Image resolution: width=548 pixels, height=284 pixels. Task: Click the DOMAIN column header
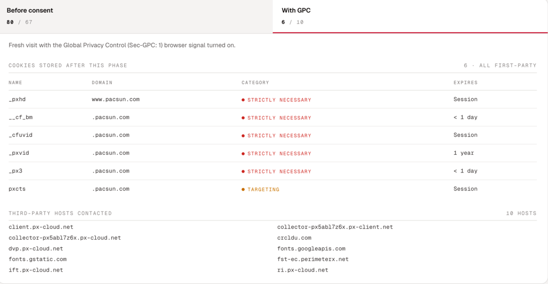102,83
